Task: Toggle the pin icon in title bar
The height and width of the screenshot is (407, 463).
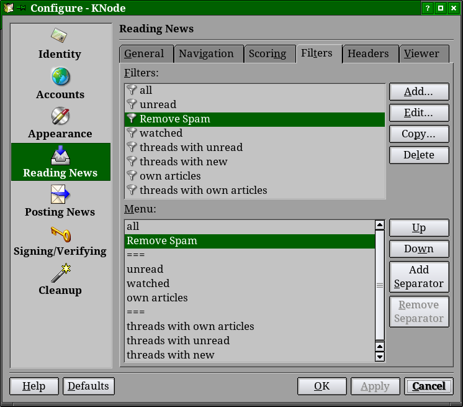Action: tap(21, 8)
